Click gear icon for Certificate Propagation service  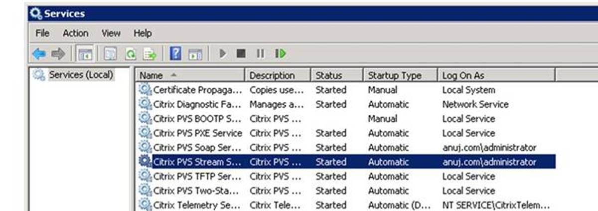tap(145, 90)
